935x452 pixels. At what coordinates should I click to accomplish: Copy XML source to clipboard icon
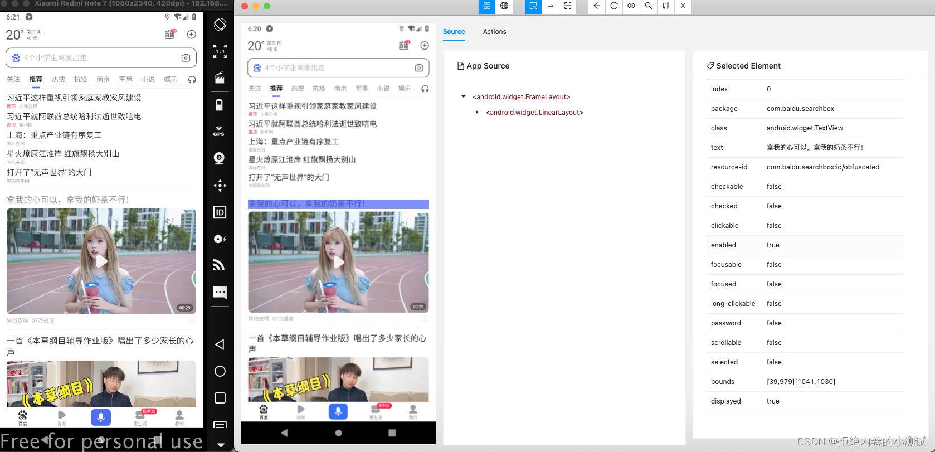click(666, 6)
